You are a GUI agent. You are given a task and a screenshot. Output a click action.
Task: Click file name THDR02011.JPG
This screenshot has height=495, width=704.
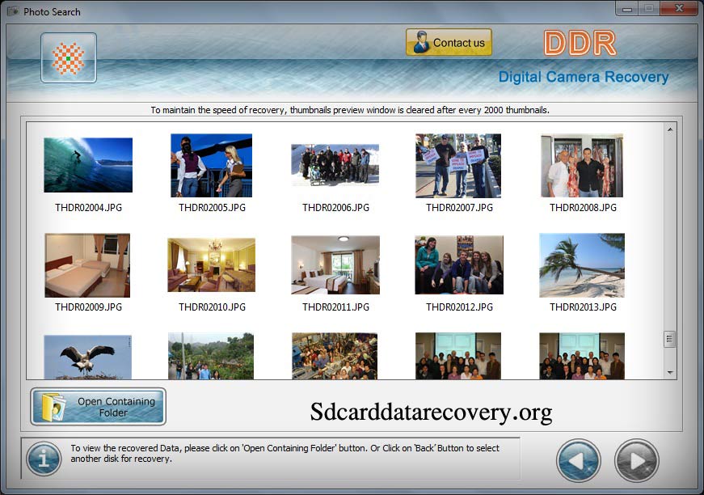[336, 307]
